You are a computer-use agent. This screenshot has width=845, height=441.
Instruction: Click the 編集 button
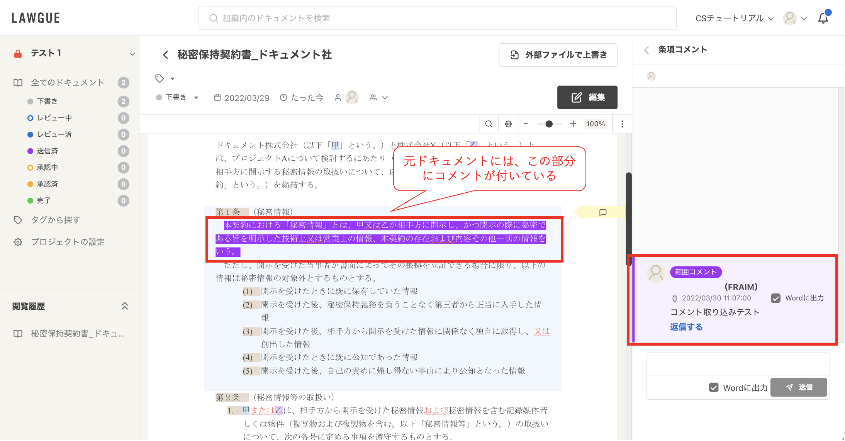(x=587, y=97)
